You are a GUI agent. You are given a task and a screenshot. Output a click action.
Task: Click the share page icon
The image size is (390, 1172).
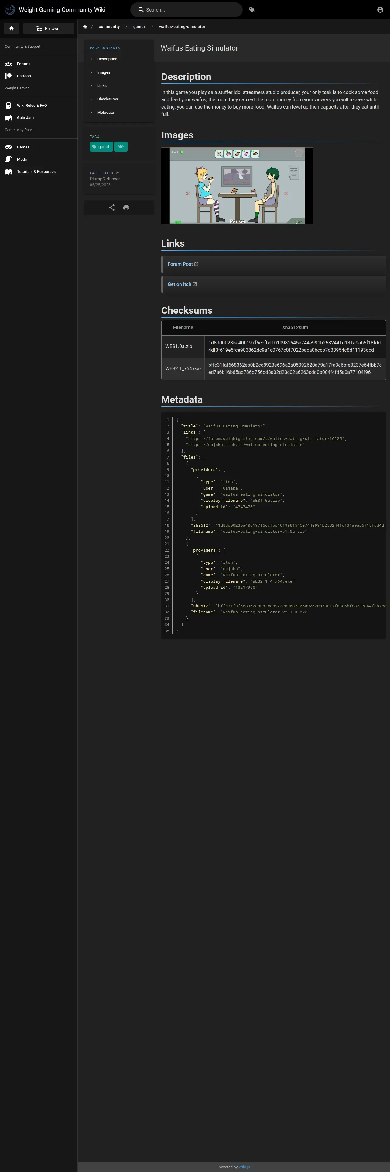pos(112,208)
